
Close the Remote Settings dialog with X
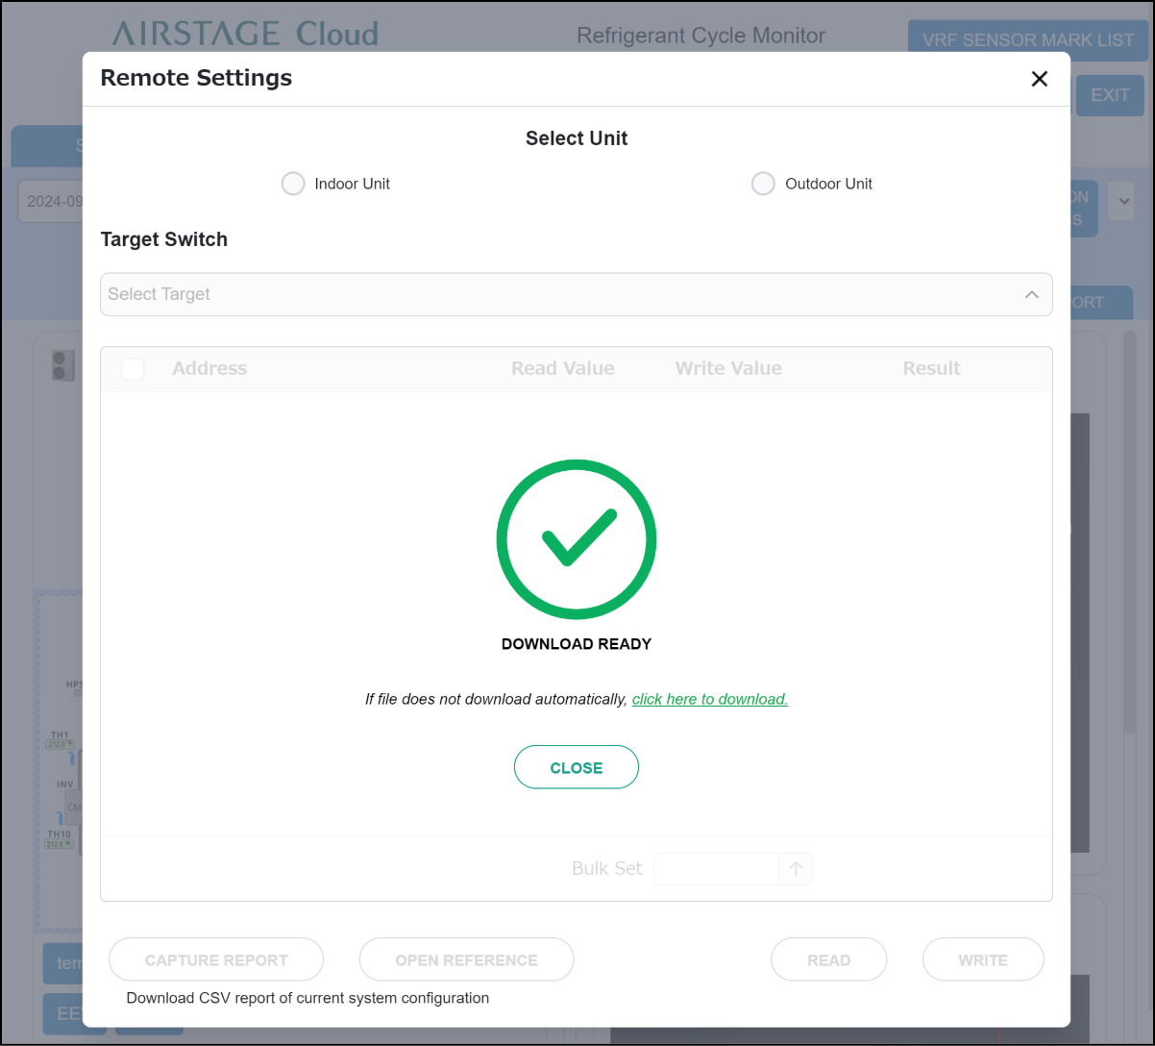(1039, 79)
